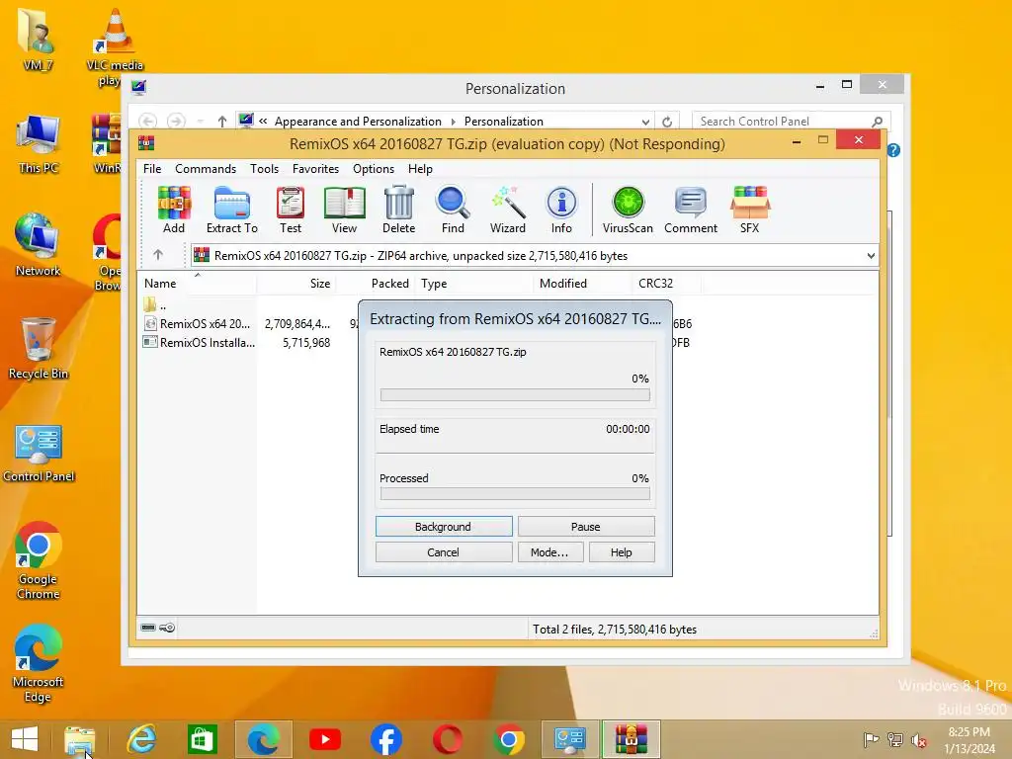Open File Explorer from the taskbar
This screenshot has height=759, width=1012.
click(79, 739)
